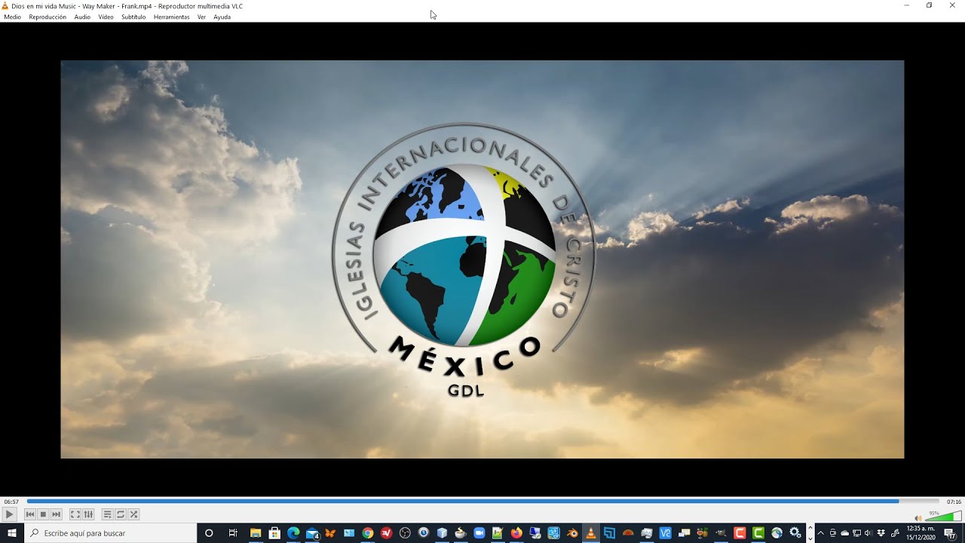
Task: Toggle loop repeat mode
Action: (121, 514)
